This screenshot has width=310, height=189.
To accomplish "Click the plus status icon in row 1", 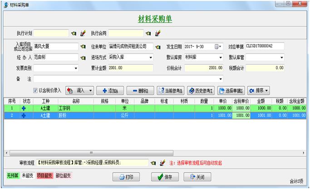I will point(24,108).
